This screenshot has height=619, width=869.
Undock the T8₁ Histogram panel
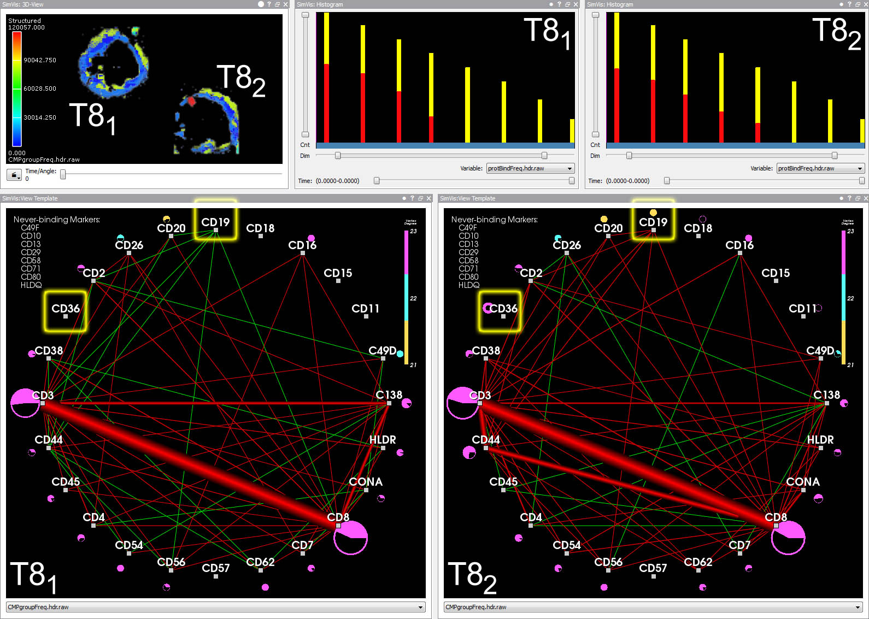coord(567,4)
